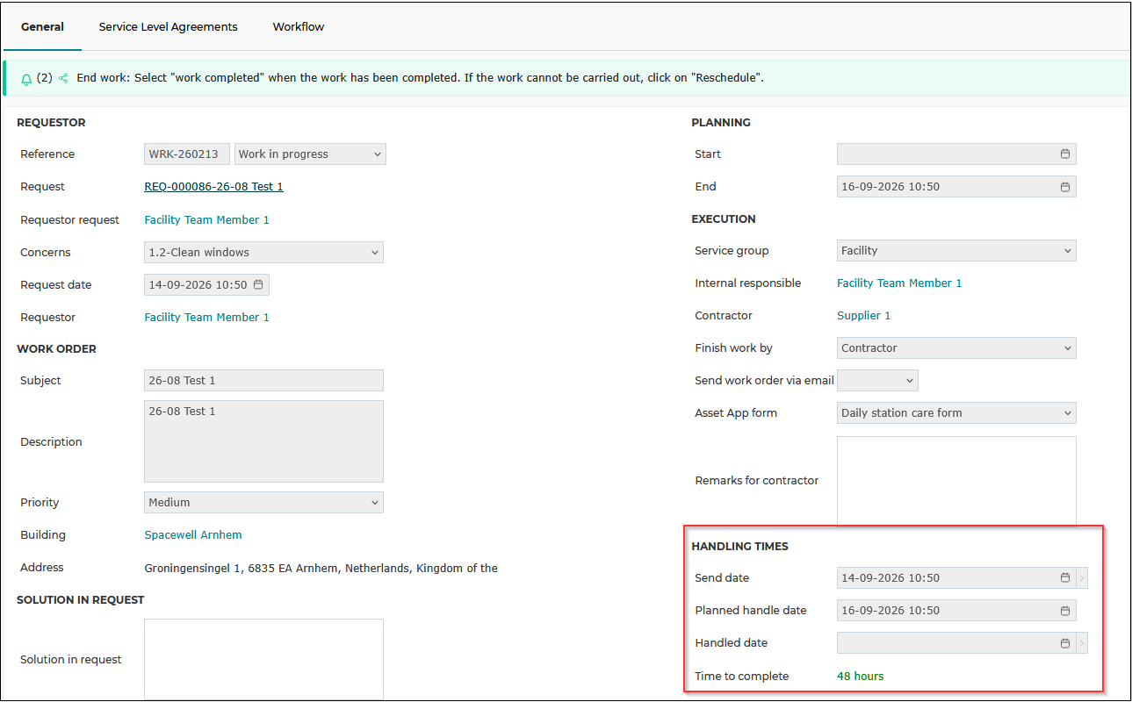Open the Work in progress status dropdown

point(310,154)
